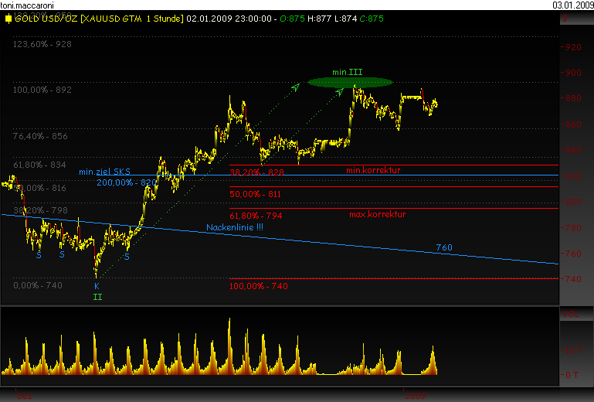Click the date stamp 02.01.2009 23:00:00

click(x=229, y=19)
